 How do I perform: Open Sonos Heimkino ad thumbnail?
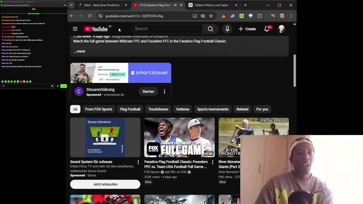point(105,137)
